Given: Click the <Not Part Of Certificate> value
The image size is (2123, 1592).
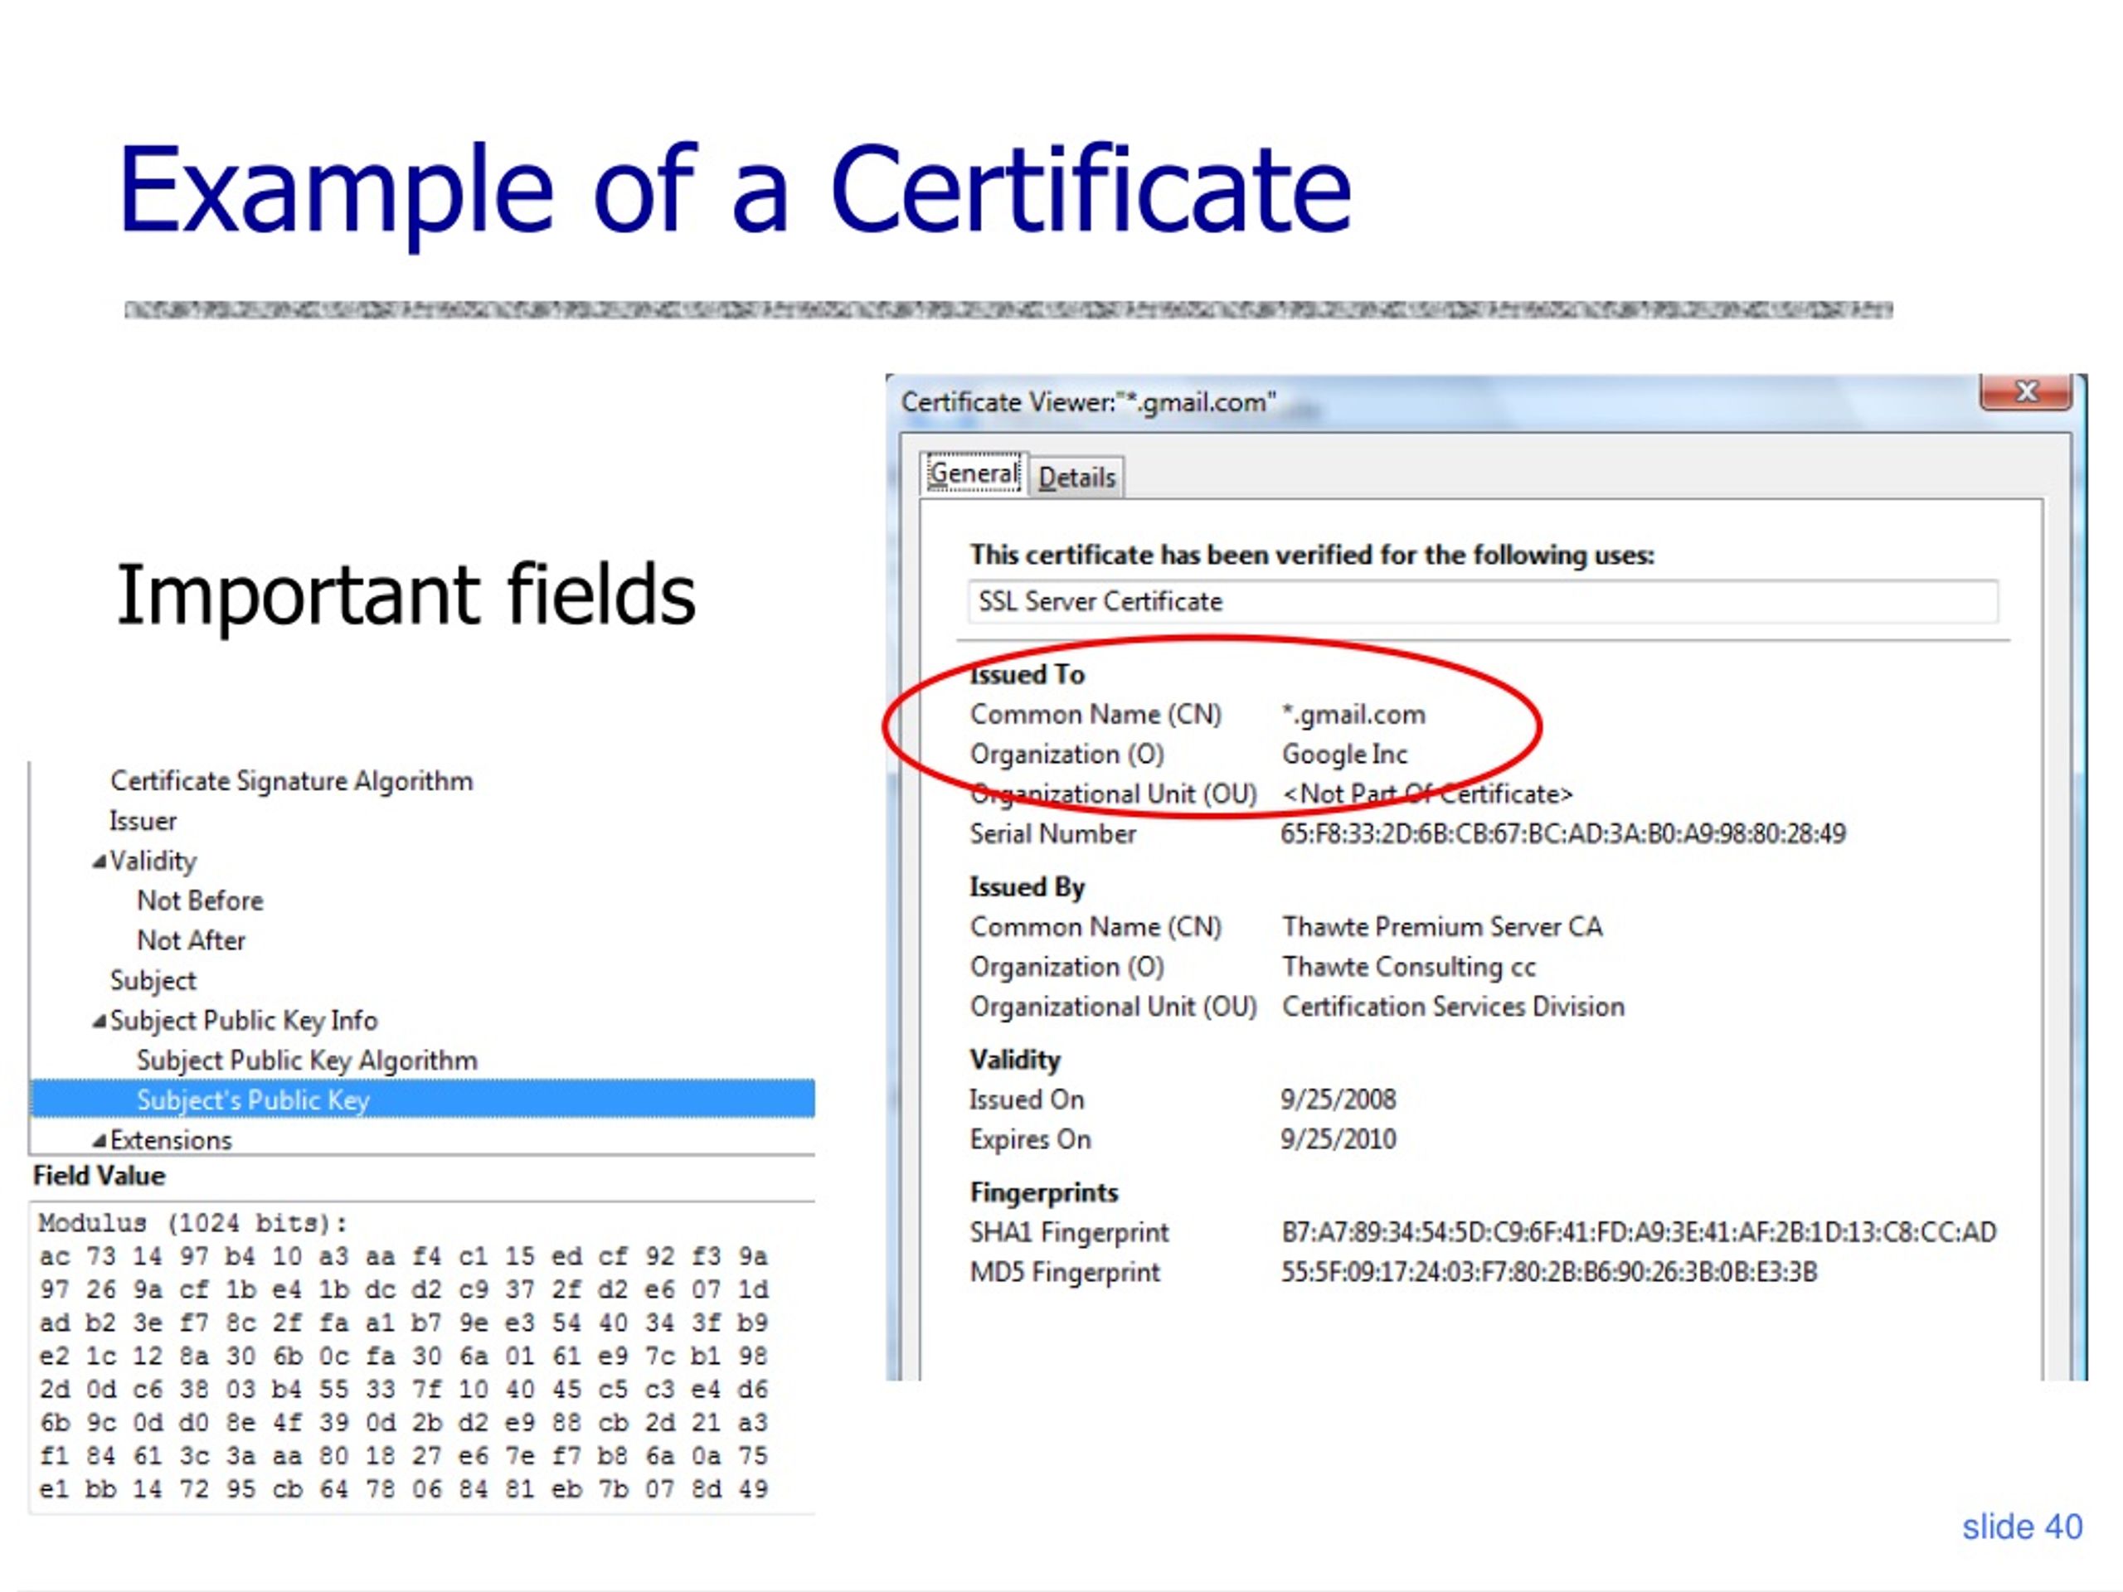Looking at the screenshot, I should click(x=1427, y=794).
